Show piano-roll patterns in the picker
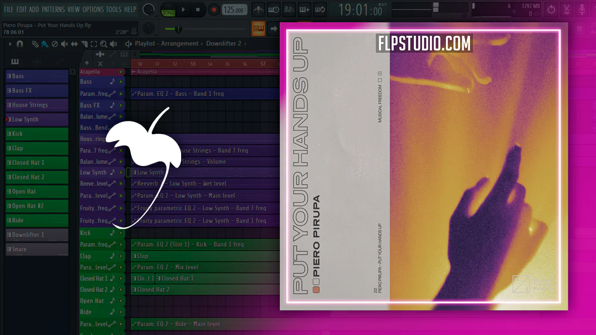 pos(15,61)
